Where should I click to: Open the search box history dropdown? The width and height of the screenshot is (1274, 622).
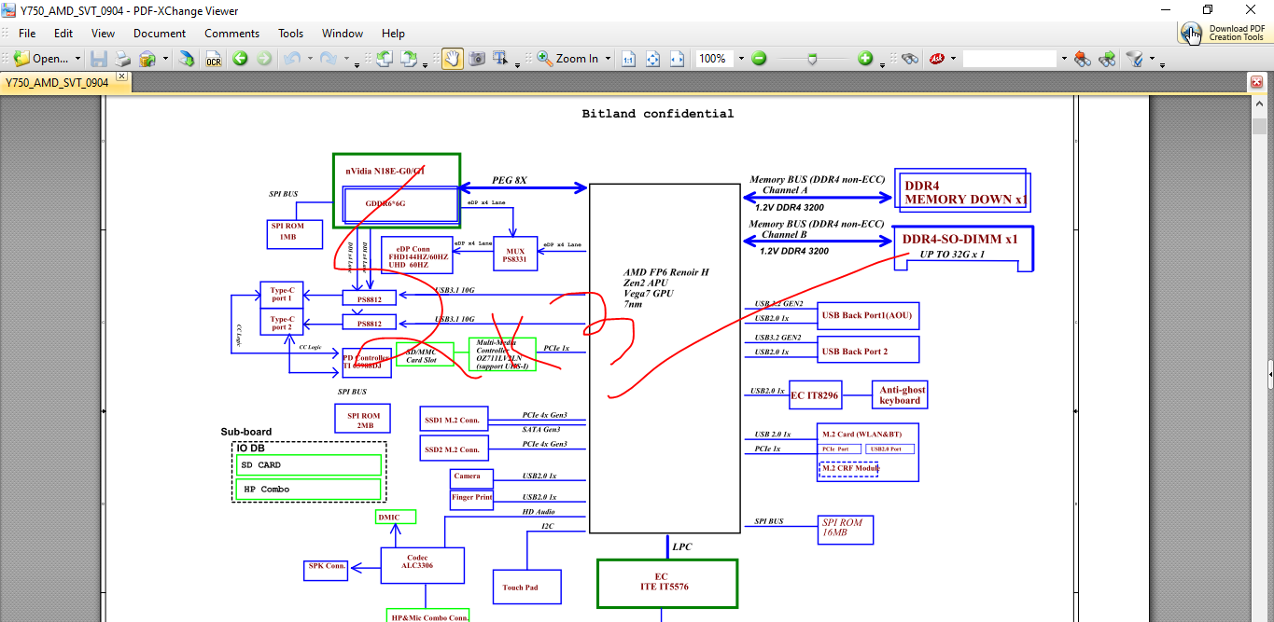tap(1063, 59)
